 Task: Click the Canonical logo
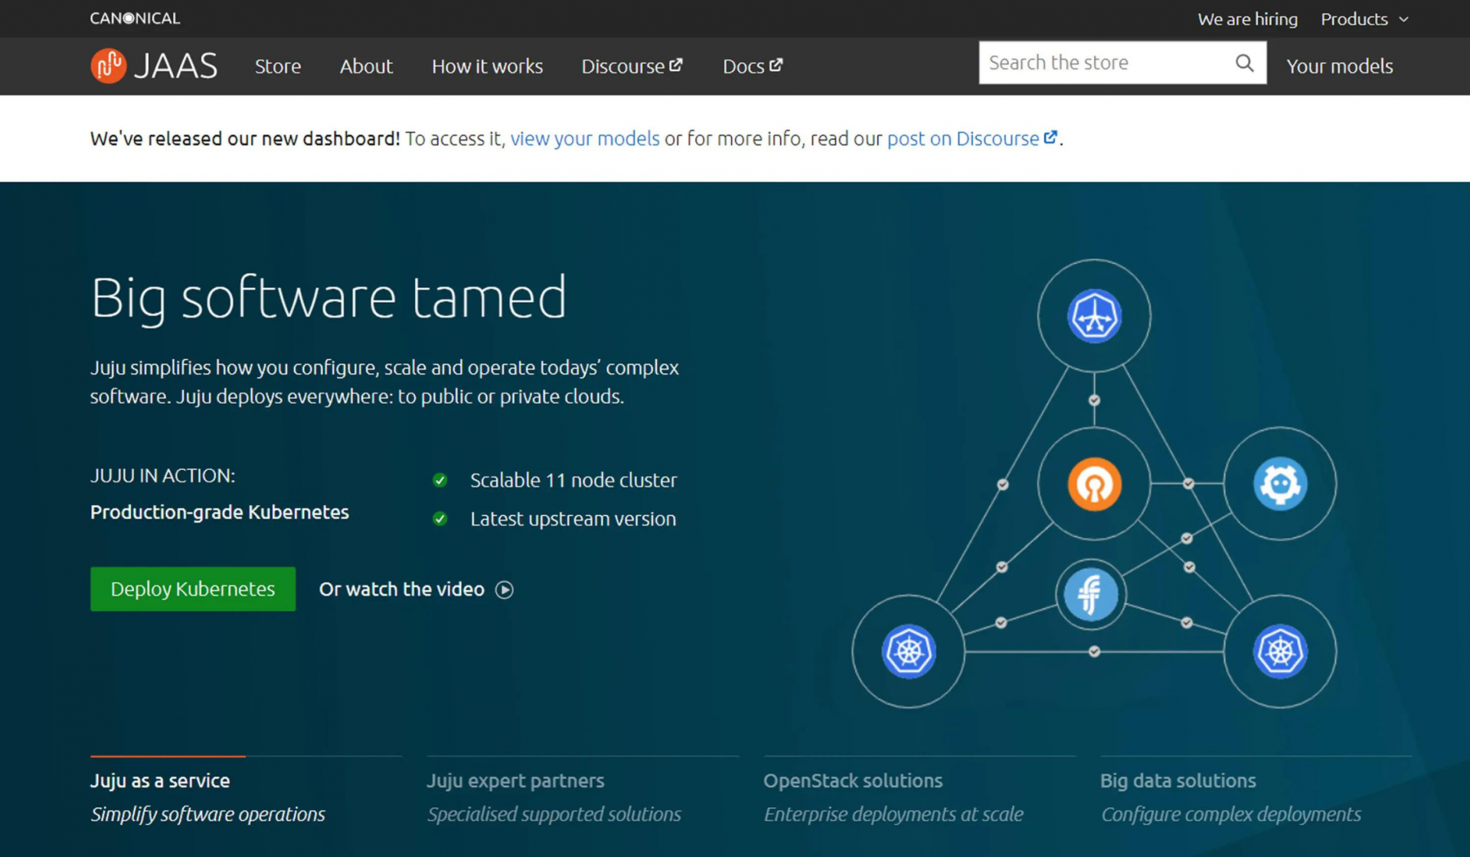135,18
